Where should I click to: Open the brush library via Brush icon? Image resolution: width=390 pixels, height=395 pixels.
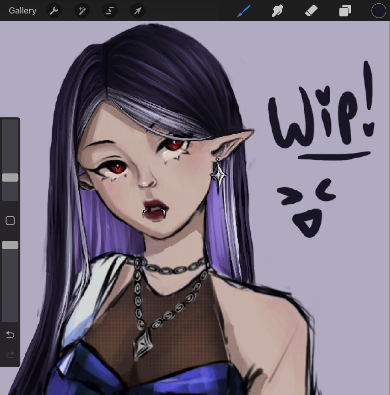point(244,10)
